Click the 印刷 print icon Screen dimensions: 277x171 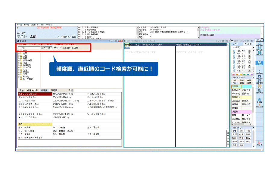tap(259, 86)
